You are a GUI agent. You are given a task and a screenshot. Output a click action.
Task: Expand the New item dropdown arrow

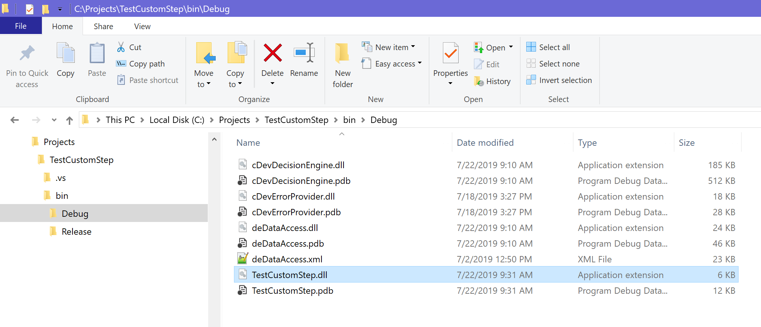coord(413,47)
